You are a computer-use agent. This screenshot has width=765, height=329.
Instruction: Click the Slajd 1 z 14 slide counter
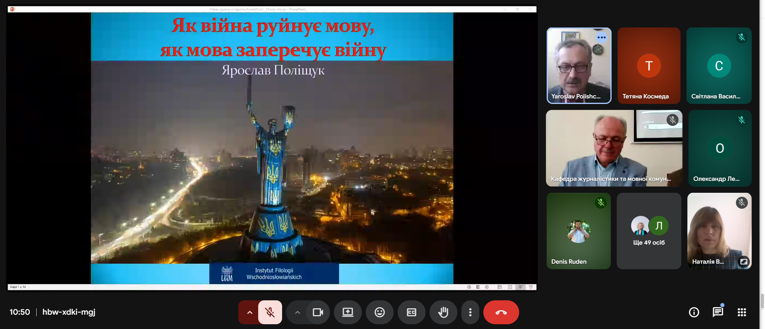18,287
